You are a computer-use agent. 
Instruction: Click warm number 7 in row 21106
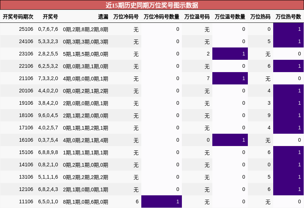click(x=208, y=78)
